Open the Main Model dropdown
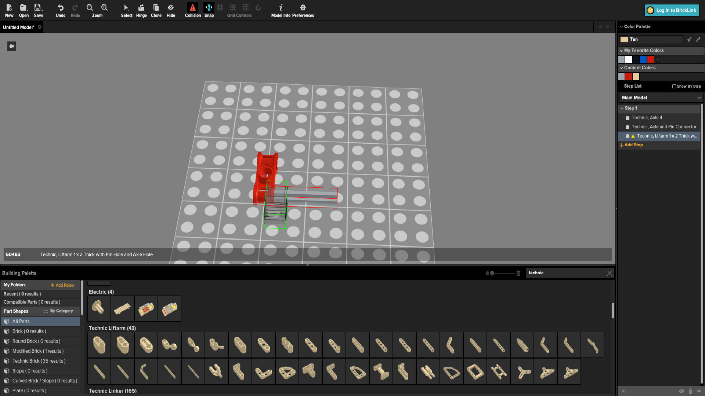This screenshot has height=396, width=705. (x=661, y=98)
